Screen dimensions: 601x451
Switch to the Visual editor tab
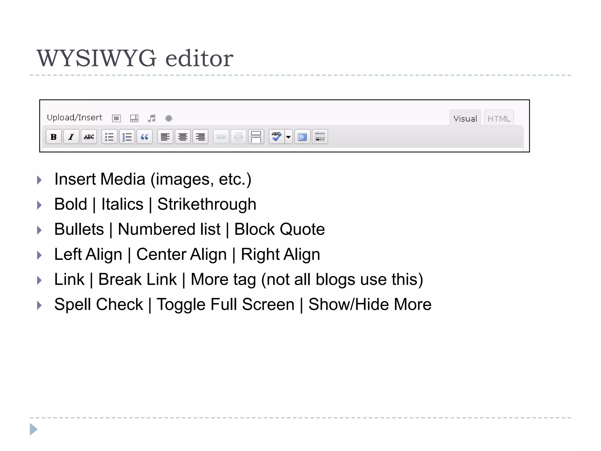click(465, 118)
